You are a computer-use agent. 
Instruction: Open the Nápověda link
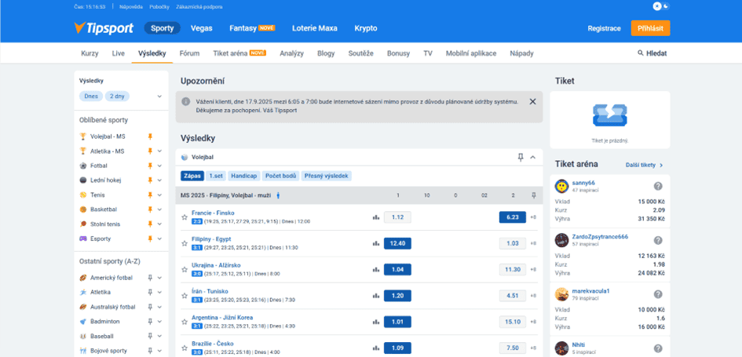pyautogui.click(x=132, y=6)
